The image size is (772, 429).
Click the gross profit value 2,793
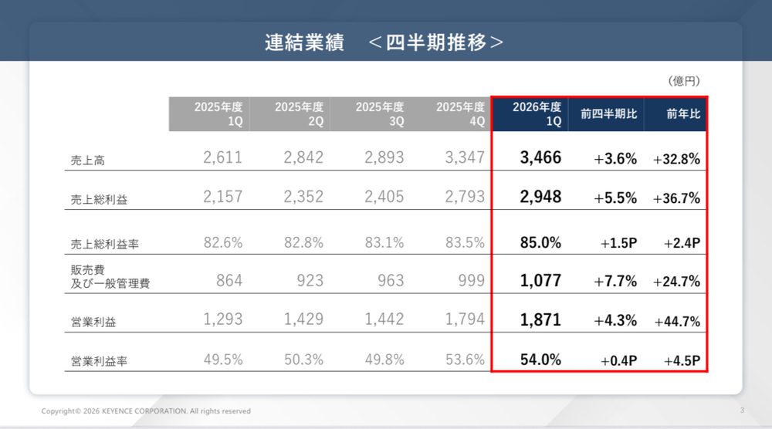pos(465,197)
